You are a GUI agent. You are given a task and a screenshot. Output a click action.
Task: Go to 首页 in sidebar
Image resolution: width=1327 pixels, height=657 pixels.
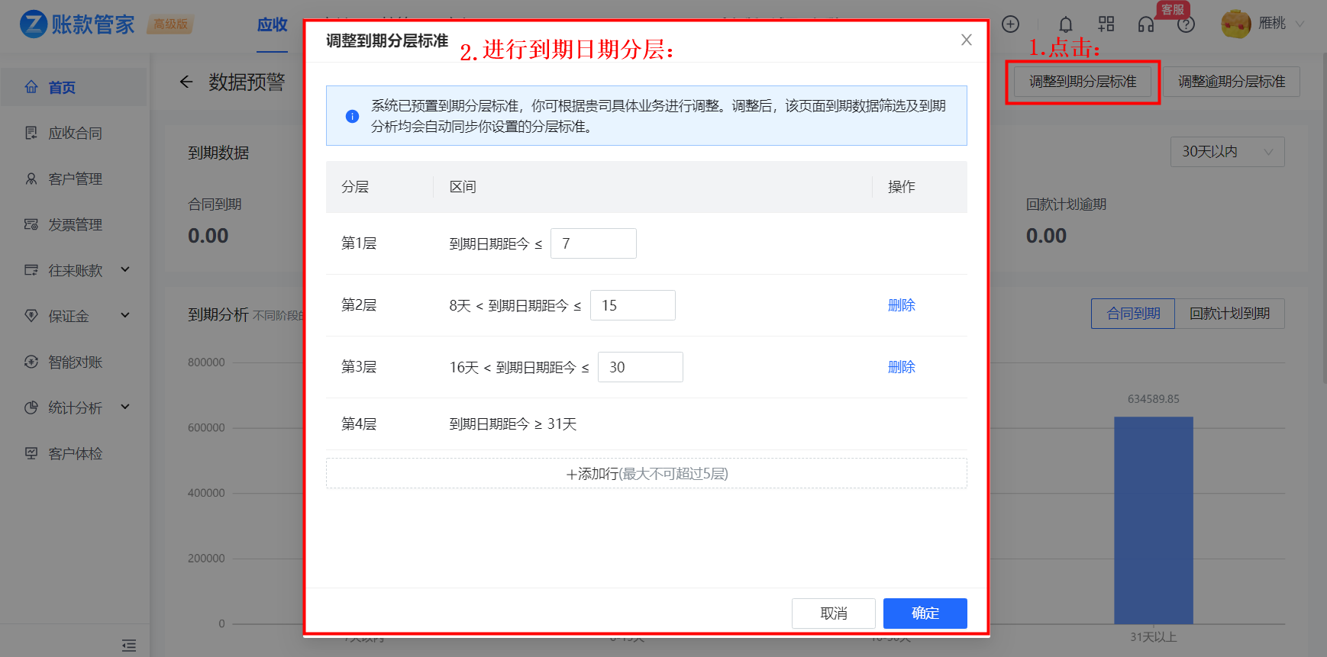pos(73,87)
